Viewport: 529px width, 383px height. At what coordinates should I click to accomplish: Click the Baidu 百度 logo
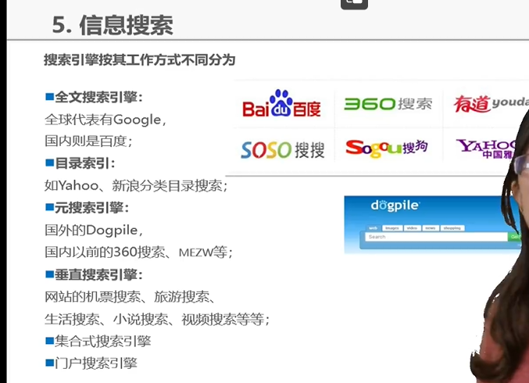281,104
